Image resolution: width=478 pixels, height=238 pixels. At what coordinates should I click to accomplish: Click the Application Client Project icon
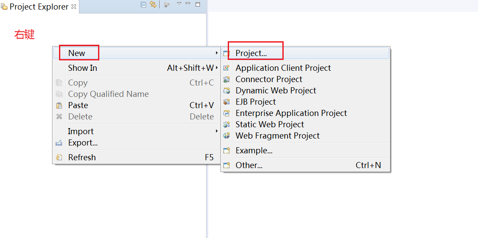(x=226, y=68)
